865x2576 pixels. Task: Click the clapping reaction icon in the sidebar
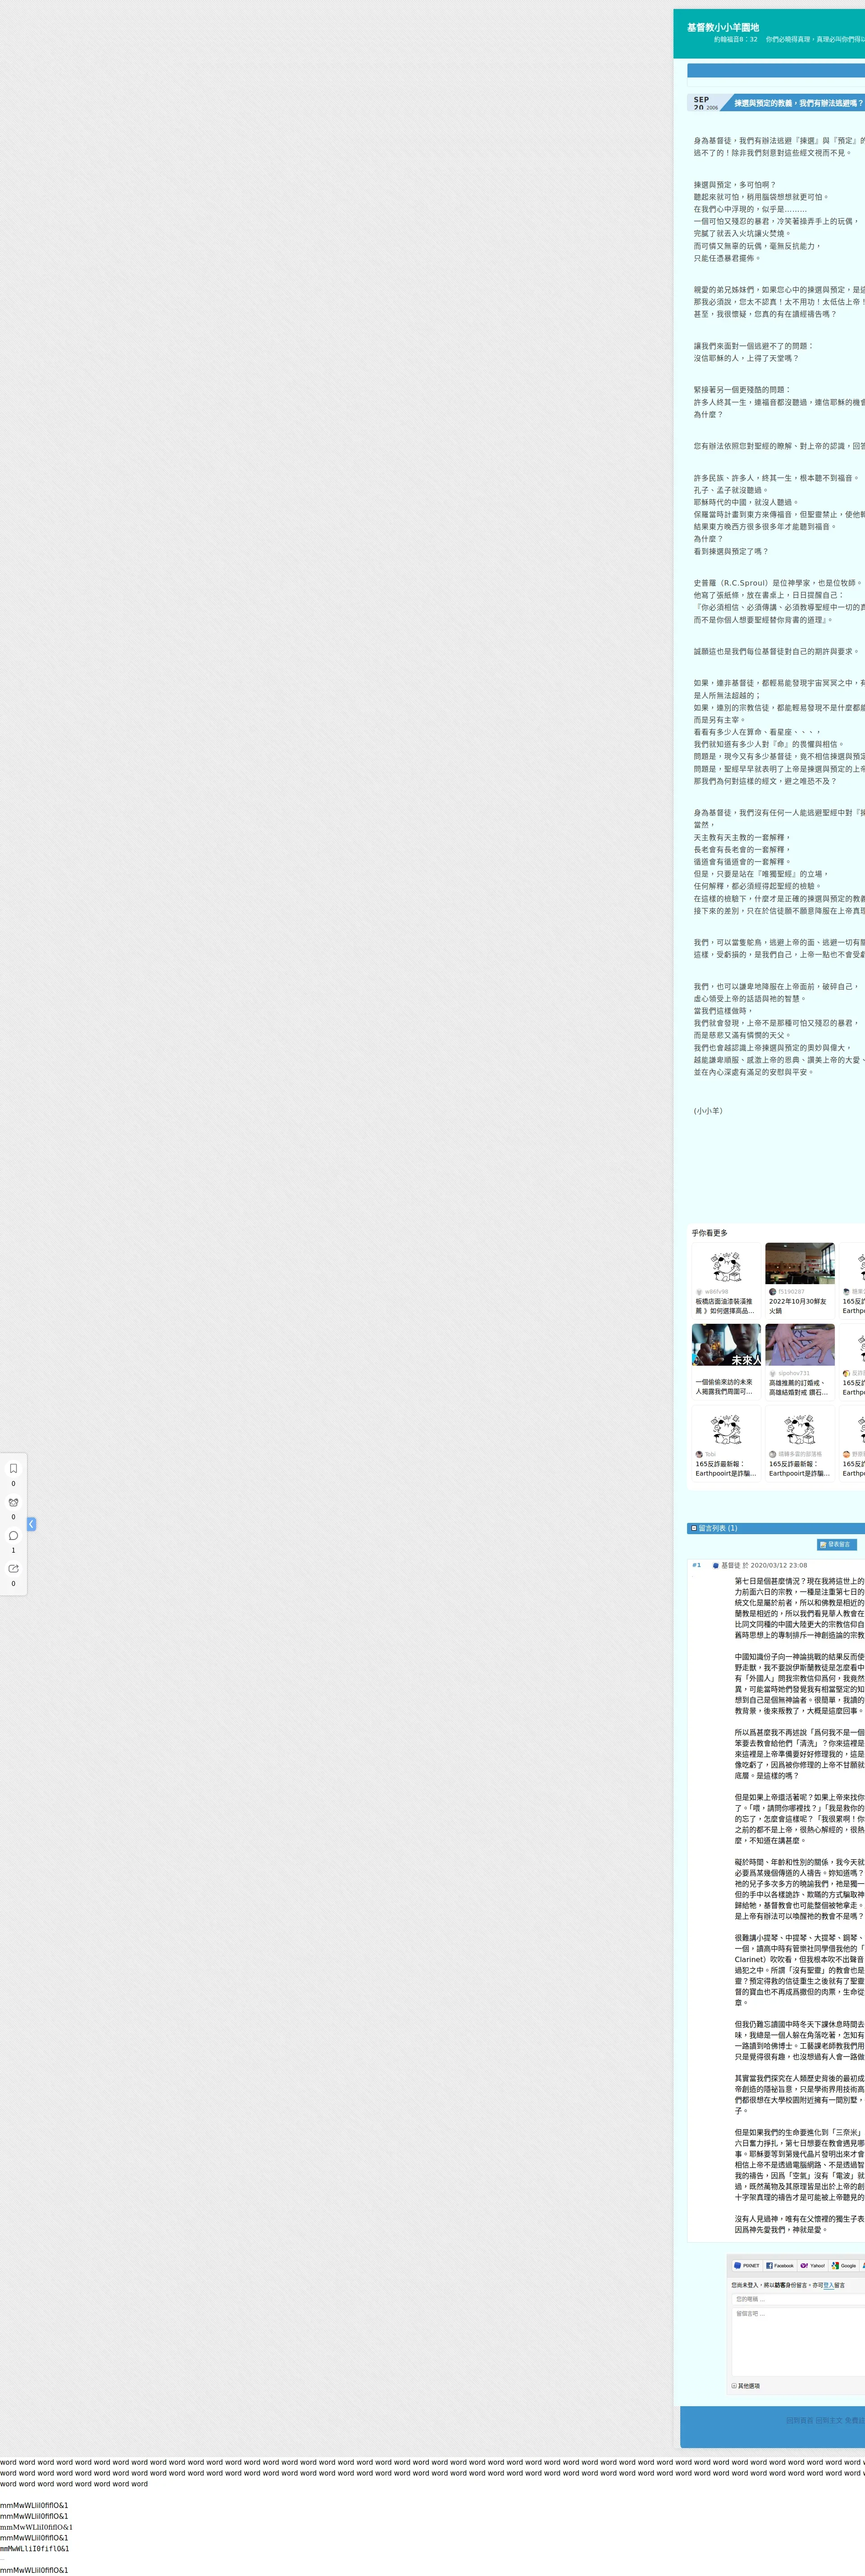13,1502
